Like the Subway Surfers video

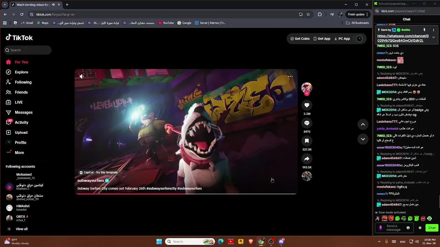[307, 105]
